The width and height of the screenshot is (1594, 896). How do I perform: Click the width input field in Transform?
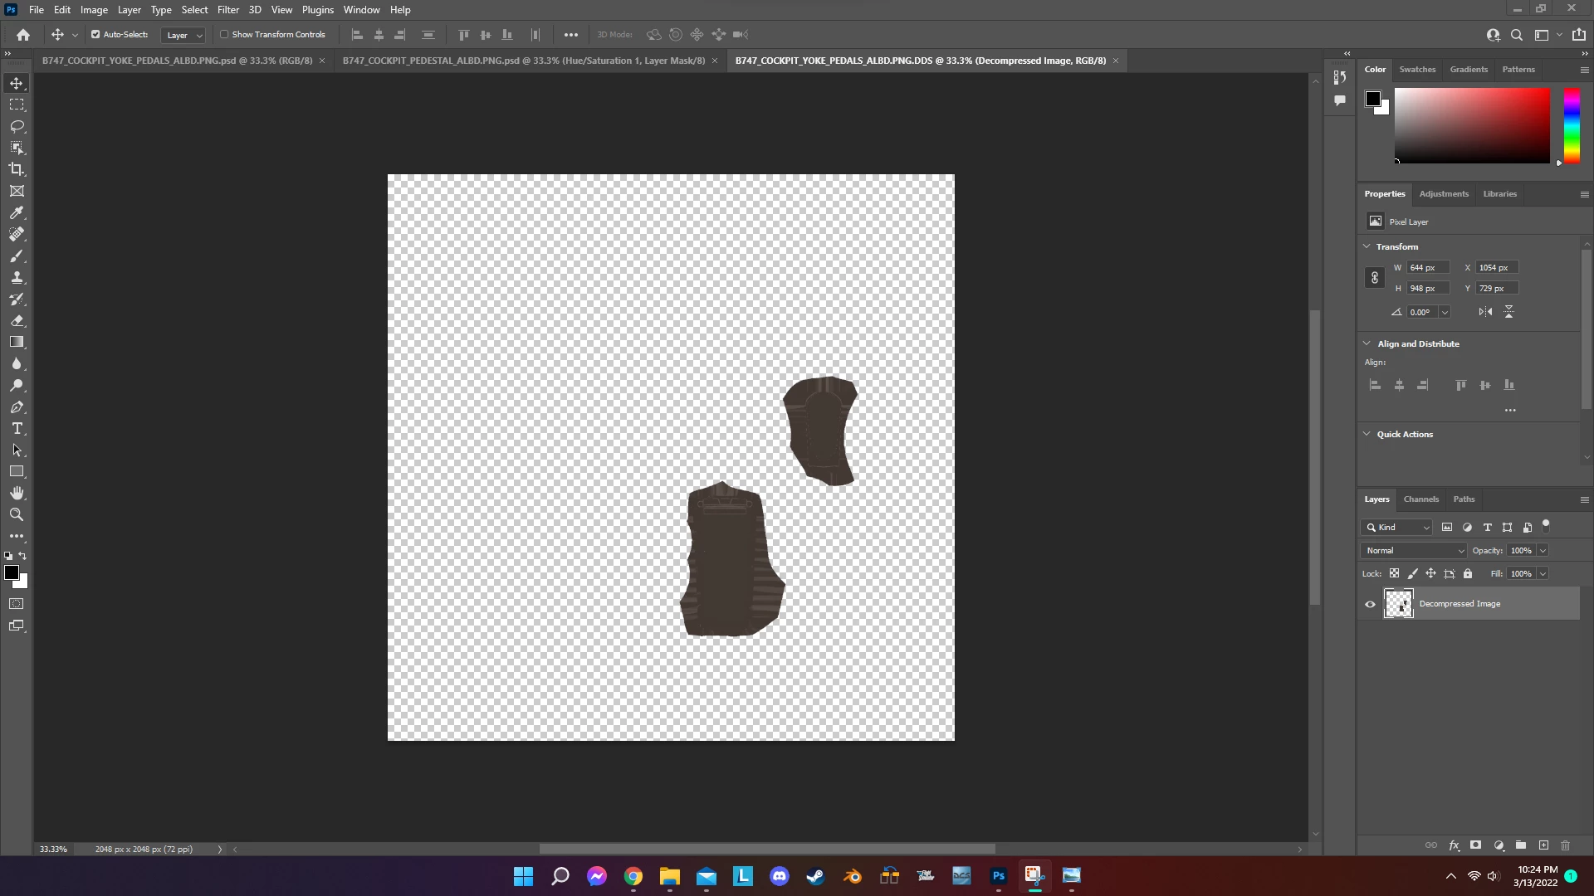[x=1427, y=268]
